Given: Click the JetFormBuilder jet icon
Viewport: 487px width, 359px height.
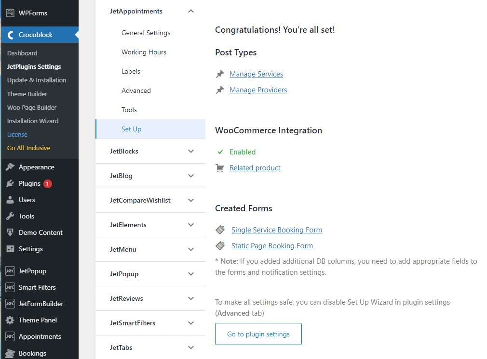Looking at the screenshot, I should pos(10,304).
